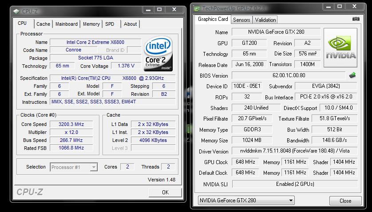Image resolution: width=372 pixels, height=212 pixels.
Task: Click the Intel Core 2 Extreme logo
Action: pos(158,54)
